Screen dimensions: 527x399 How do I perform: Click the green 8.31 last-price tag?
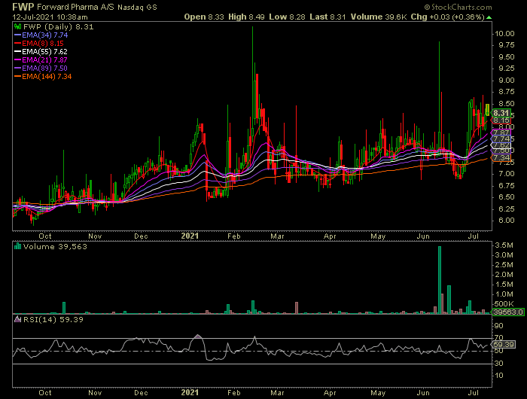[501, 113]
